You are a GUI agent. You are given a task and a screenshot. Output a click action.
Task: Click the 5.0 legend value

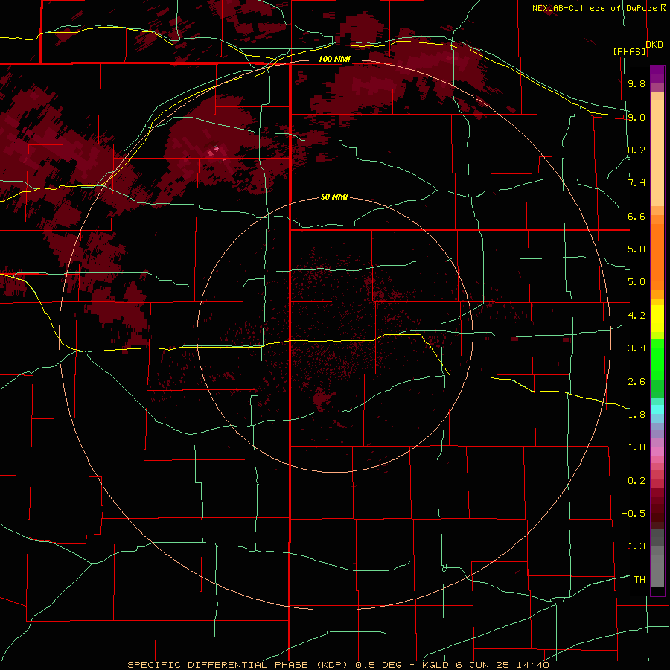point(636,282)
